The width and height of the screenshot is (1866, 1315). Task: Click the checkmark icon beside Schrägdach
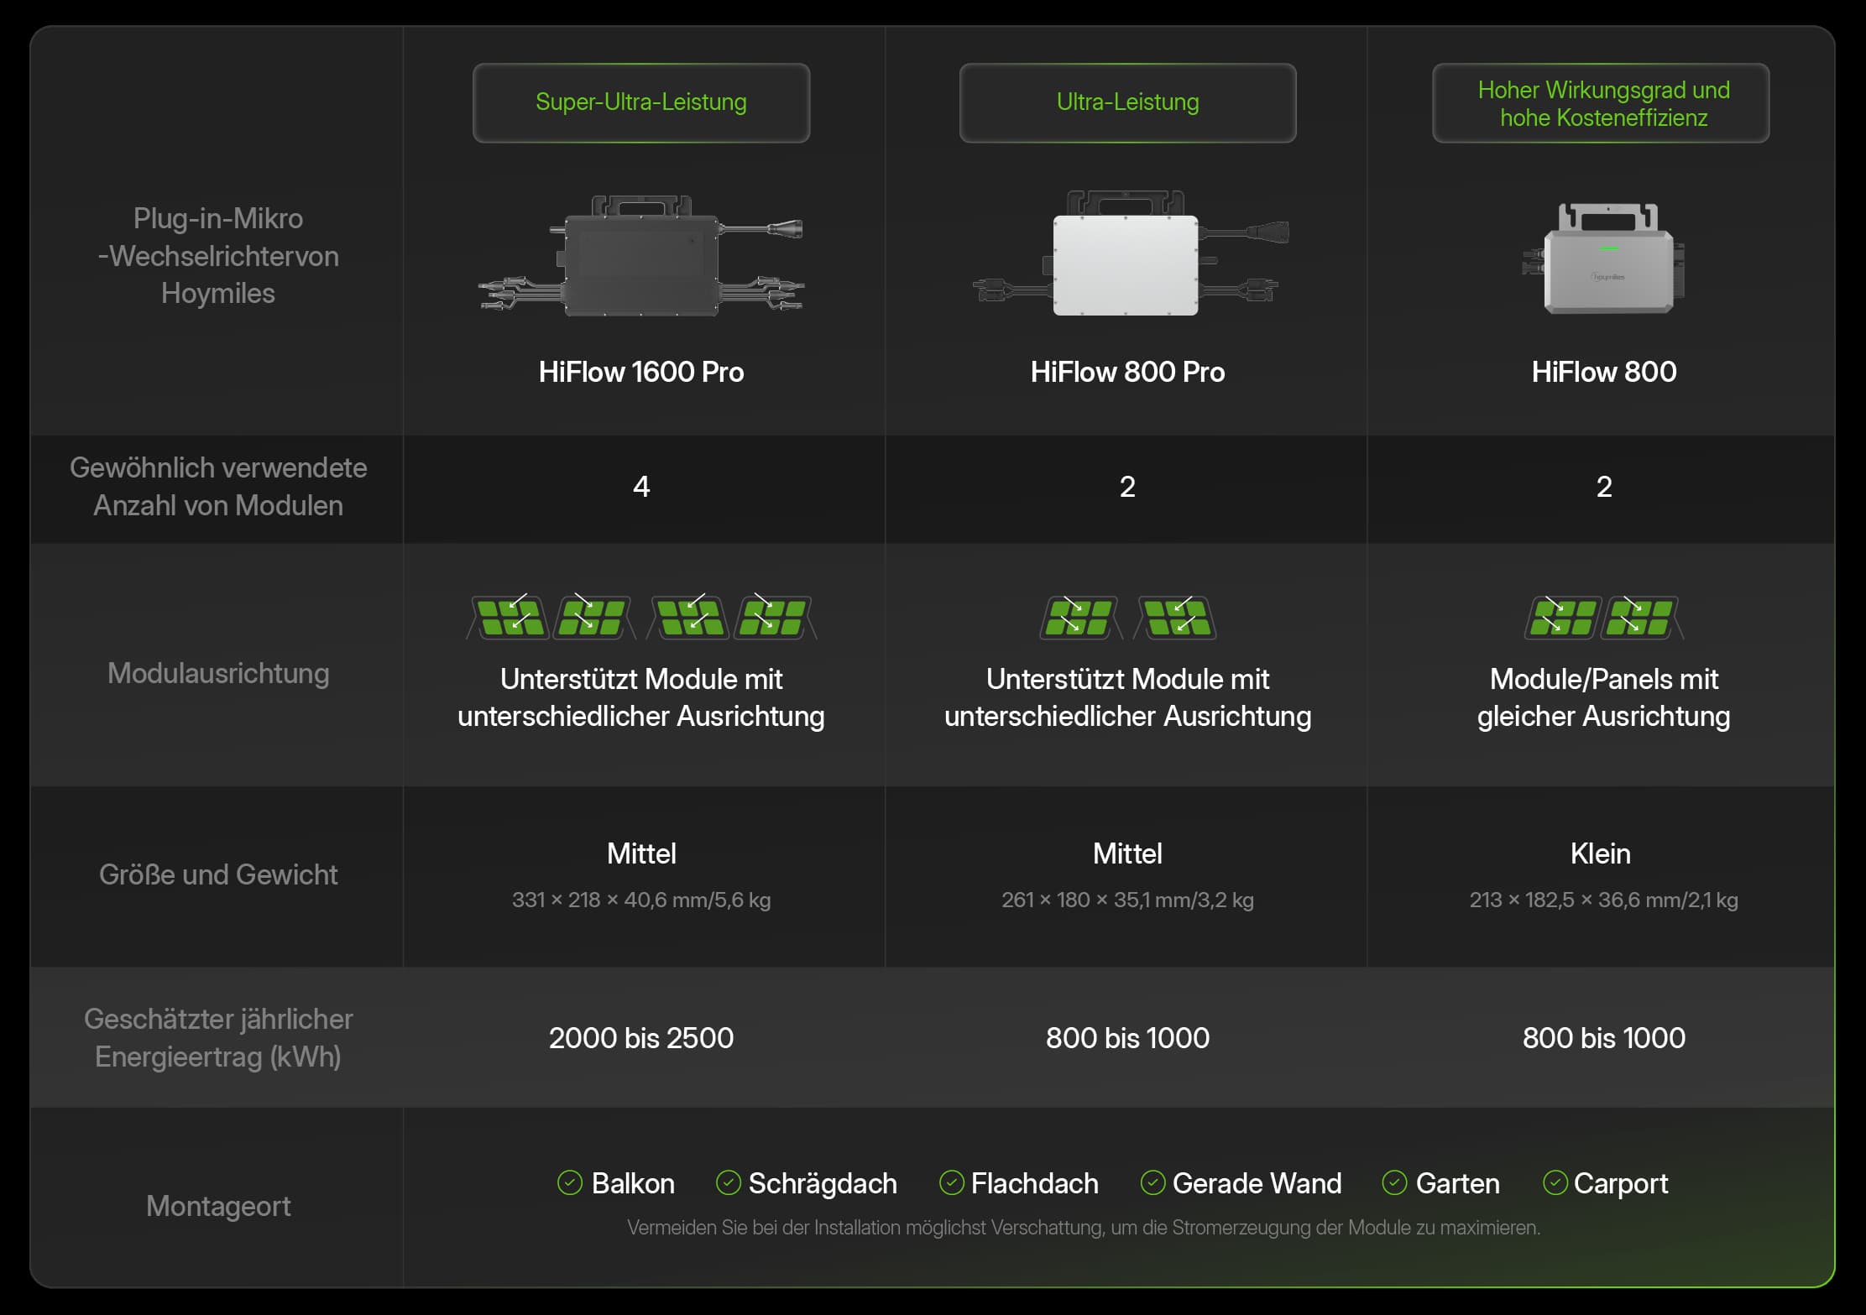click(728, 1182)
